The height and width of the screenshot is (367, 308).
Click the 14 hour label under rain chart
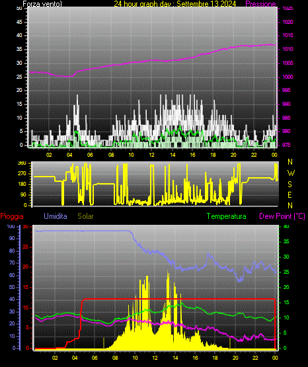(175, 358)
